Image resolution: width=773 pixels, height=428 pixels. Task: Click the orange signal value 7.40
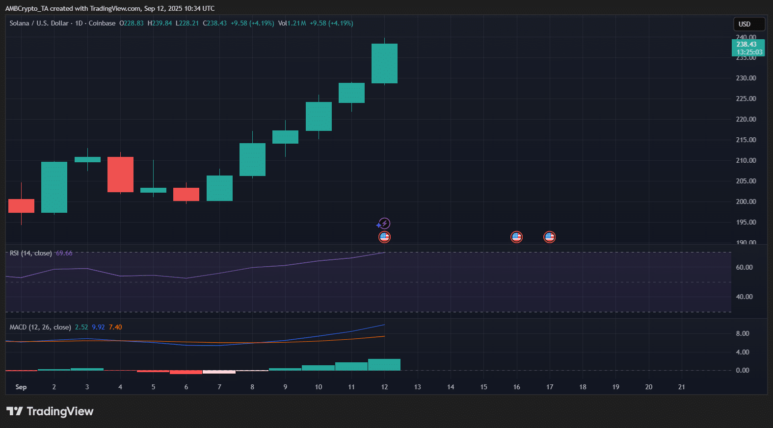point(115,327)
